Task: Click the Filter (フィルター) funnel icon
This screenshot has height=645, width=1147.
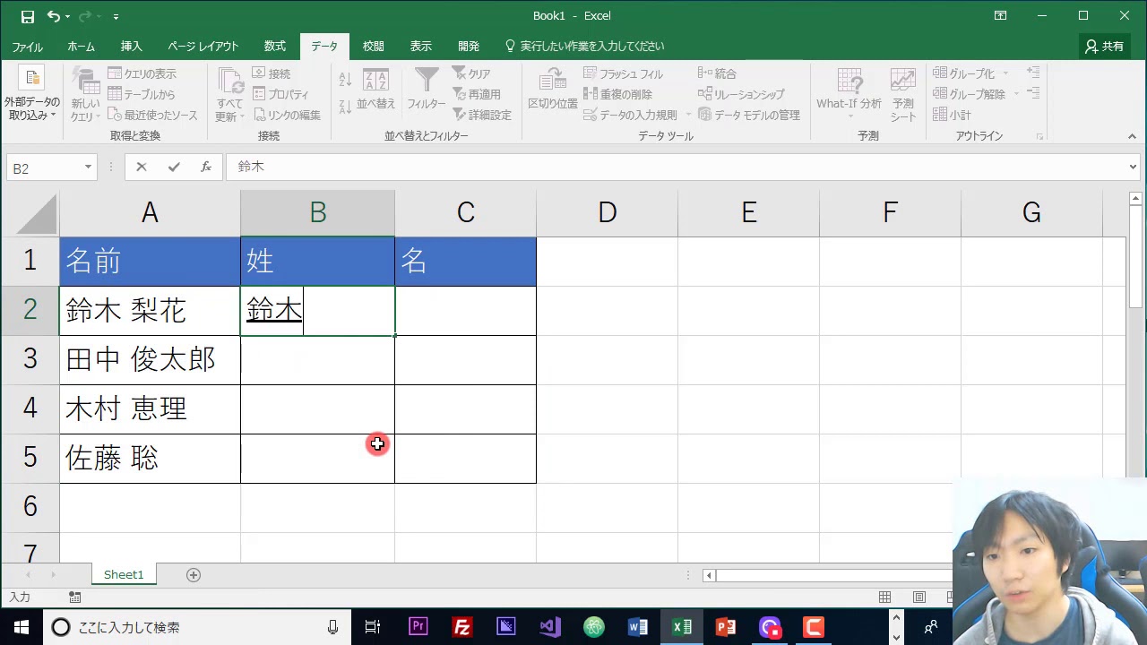Action: [x=427, y=82]
